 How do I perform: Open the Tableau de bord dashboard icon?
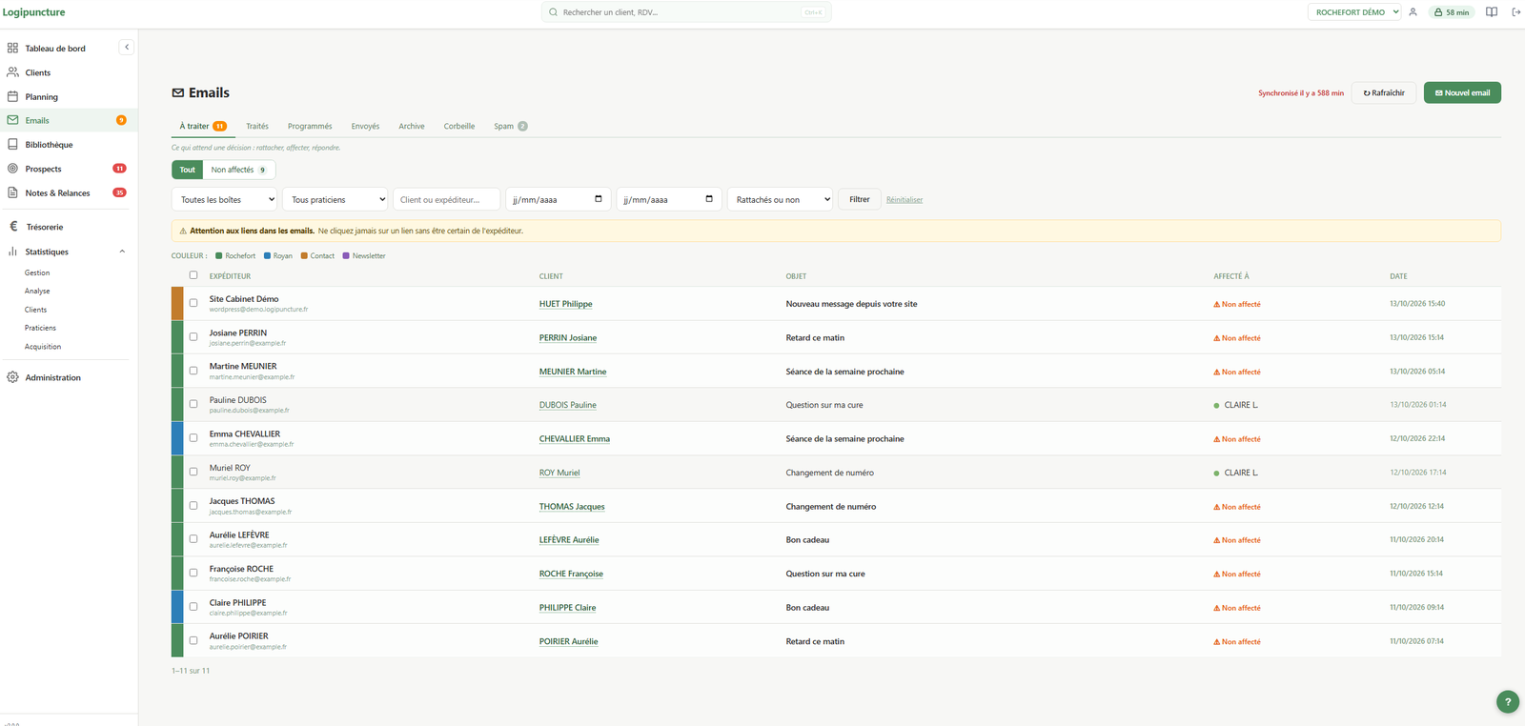click(x=12, y=48)
